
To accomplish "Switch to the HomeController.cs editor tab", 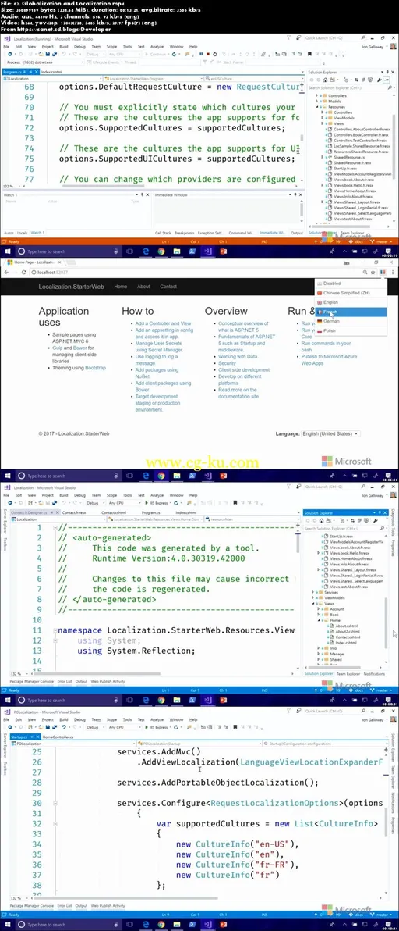I will (58, 737).
